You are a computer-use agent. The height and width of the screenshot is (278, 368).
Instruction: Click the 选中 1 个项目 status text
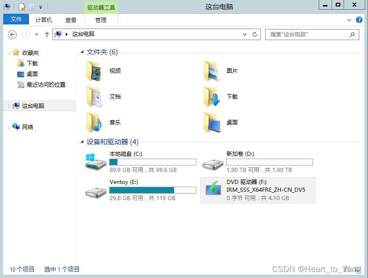(62, 269)
